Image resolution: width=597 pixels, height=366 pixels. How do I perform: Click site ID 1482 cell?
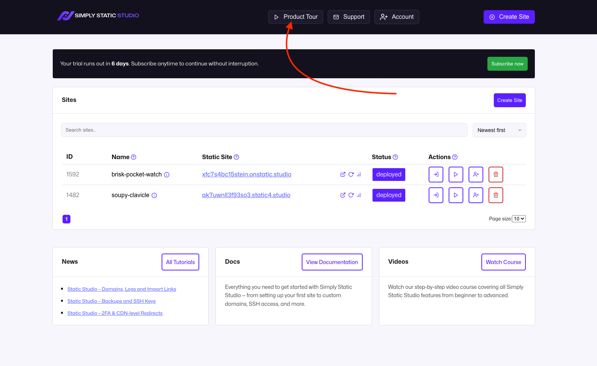(73, 195)
